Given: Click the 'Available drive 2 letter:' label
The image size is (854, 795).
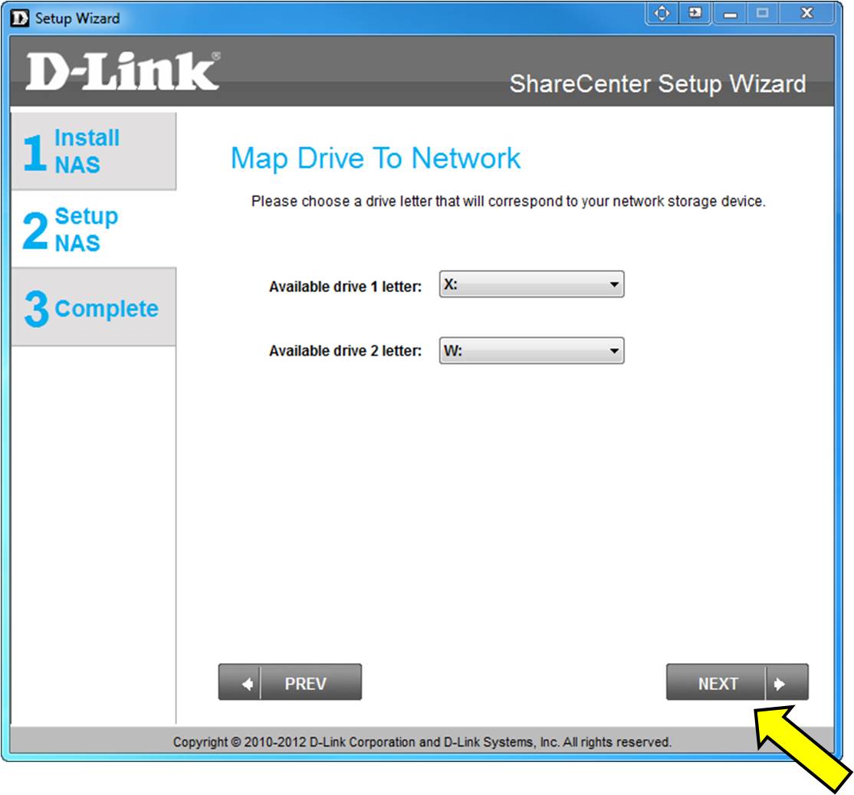Looking at the screenshot, I should click(345, 351).
